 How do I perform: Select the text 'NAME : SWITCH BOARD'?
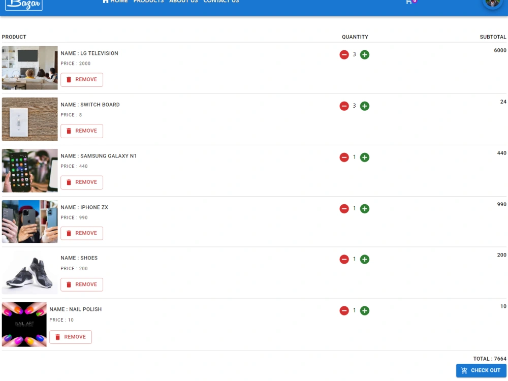coord(90,105)
